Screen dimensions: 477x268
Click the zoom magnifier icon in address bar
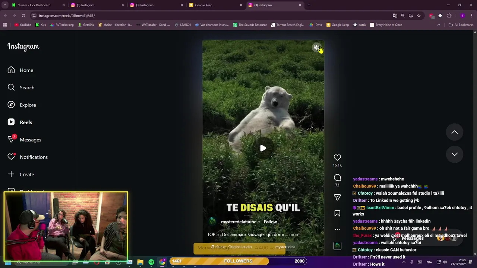(403, 16)
